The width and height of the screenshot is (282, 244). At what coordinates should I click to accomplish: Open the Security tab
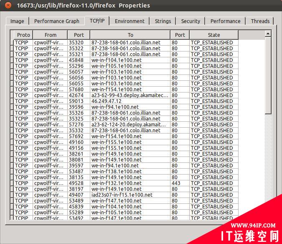(x=191, y=21)
